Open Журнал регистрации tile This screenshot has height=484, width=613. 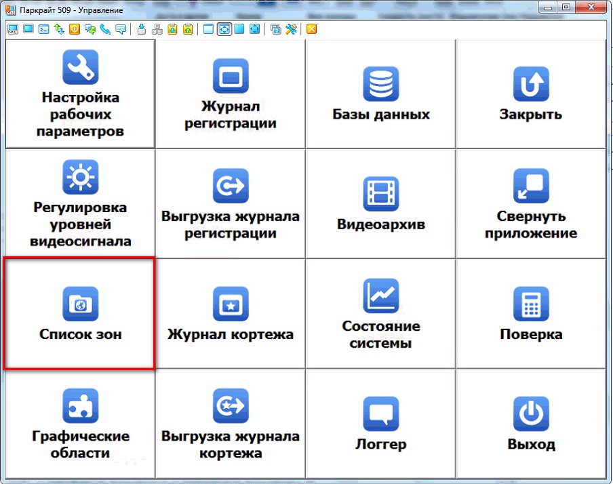231,94
